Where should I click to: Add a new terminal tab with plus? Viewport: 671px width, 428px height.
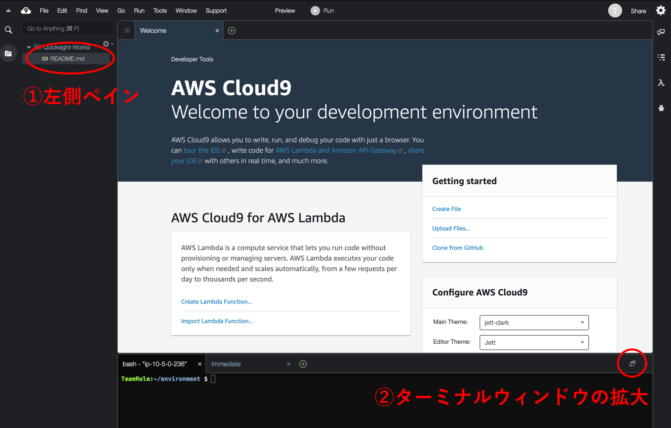303,364
